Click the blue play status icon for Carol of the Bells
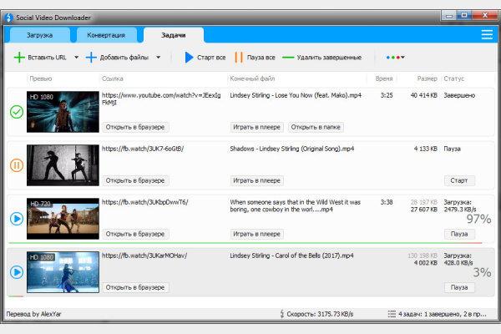This screenshot has width=501, height=334. click(x=16, y=271)
